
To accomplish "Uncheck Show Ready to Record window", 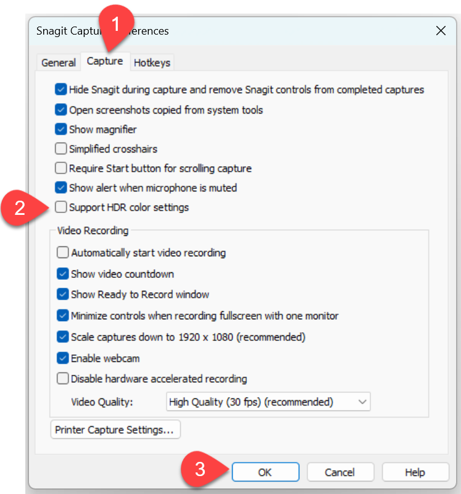I will coord(62,295).
